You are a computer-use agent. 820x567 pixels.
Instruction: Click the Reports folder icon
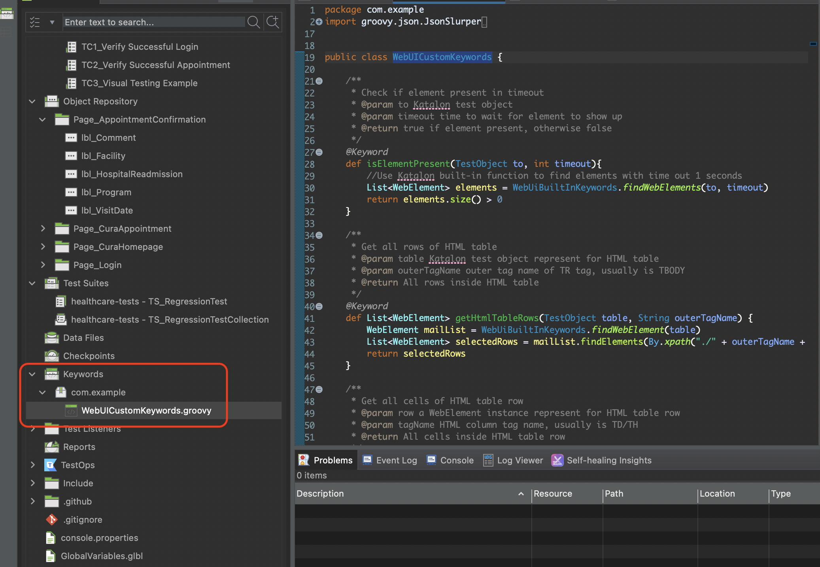click(52, 447)
